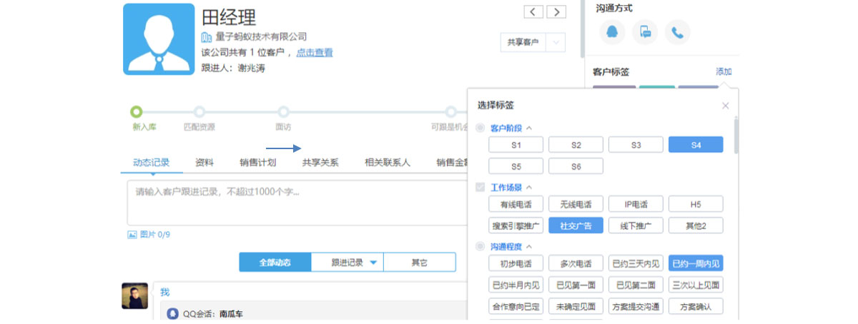Deselect the 已约一周内见 tag
The image size is (858, 324).
tap(696, 263)
